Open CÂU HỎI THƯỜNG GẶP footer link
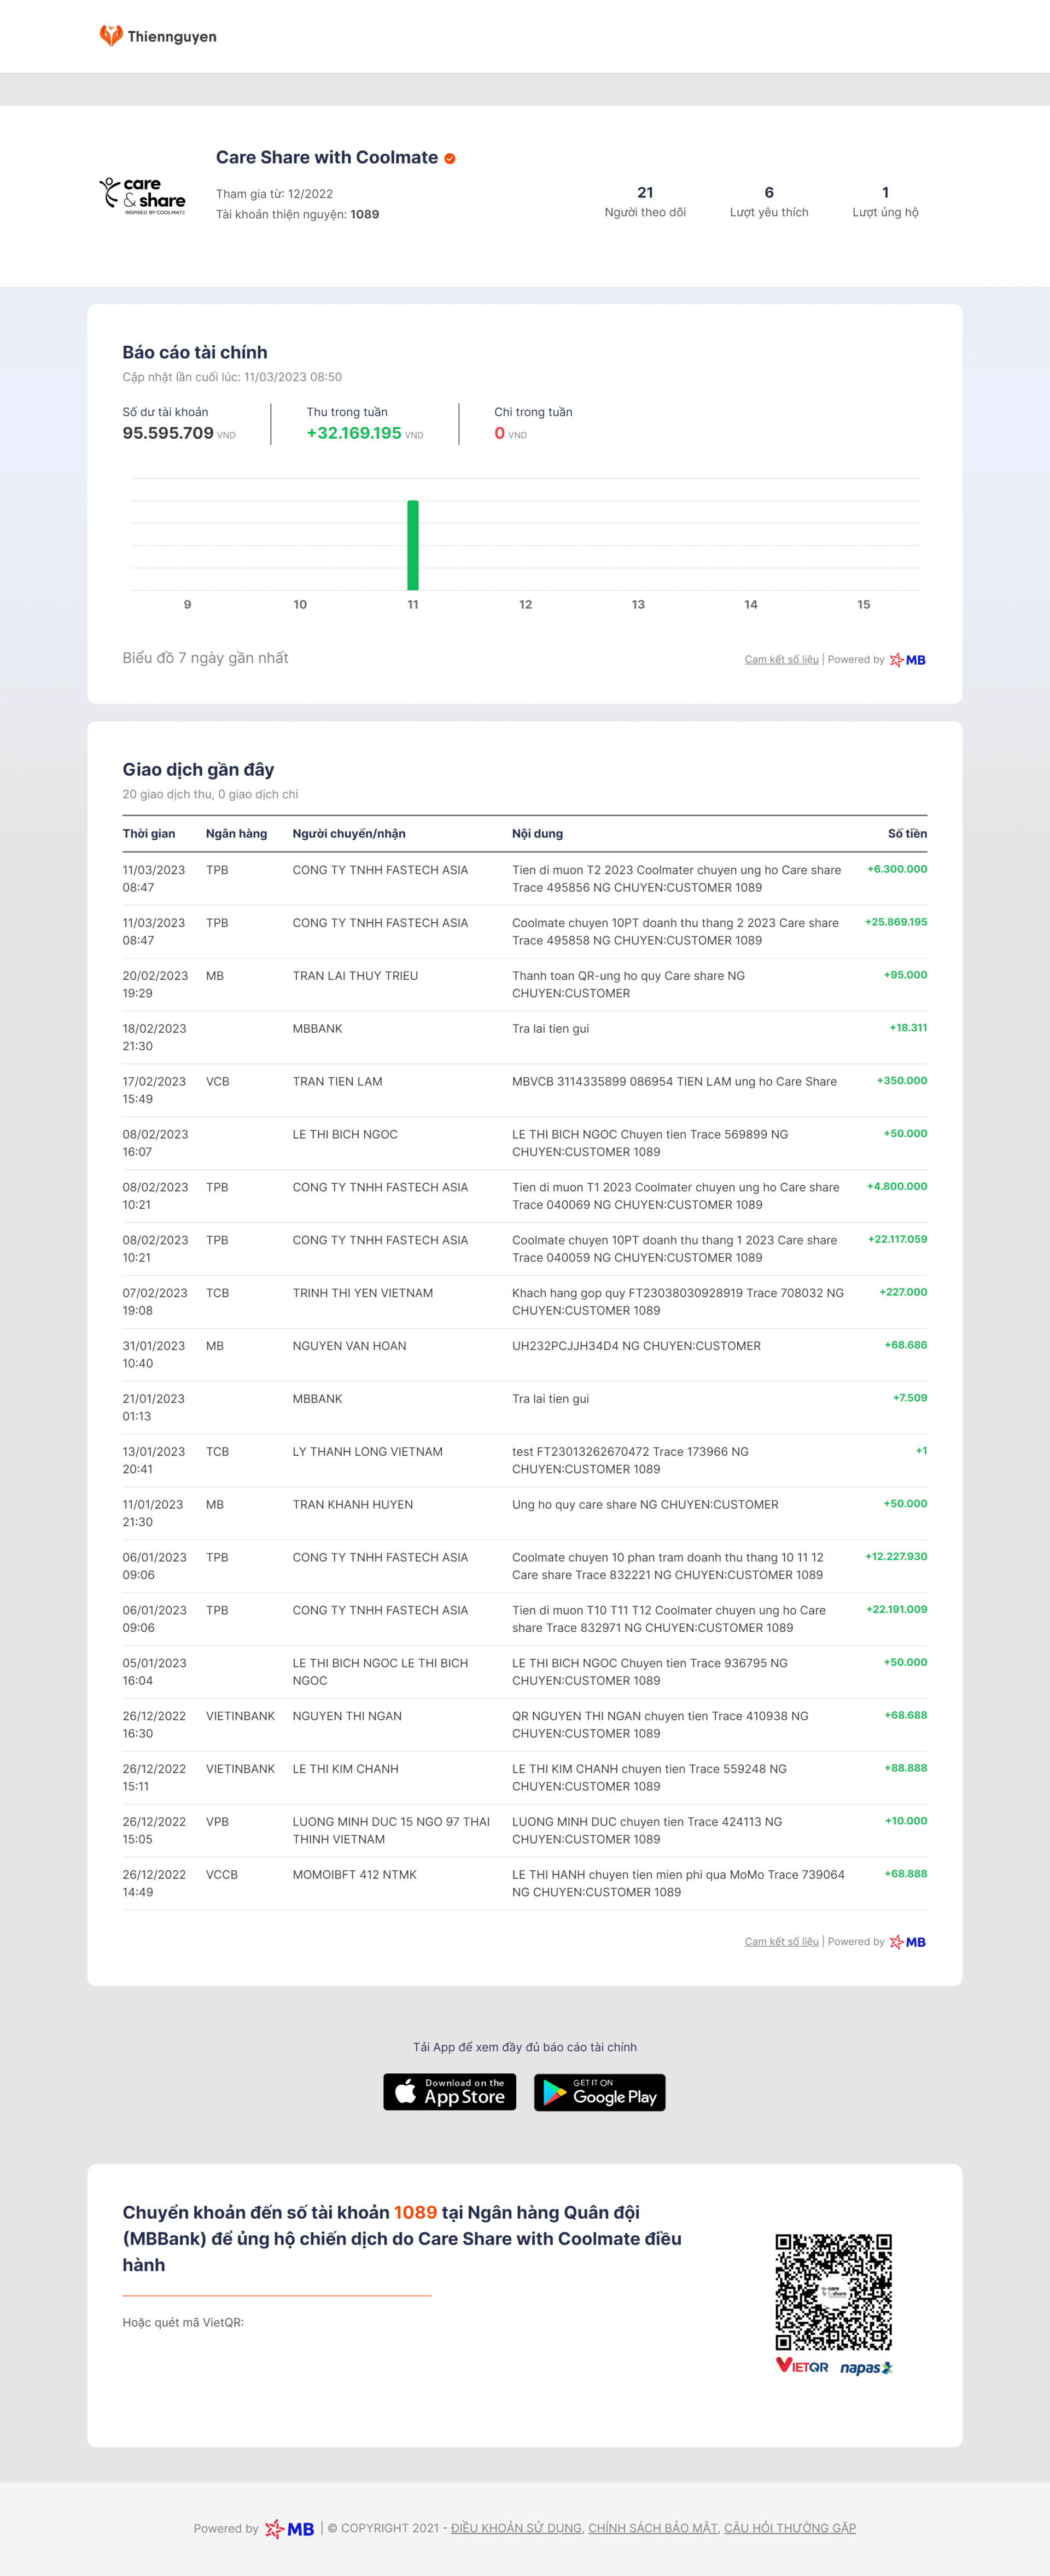 pos(790,2528)
